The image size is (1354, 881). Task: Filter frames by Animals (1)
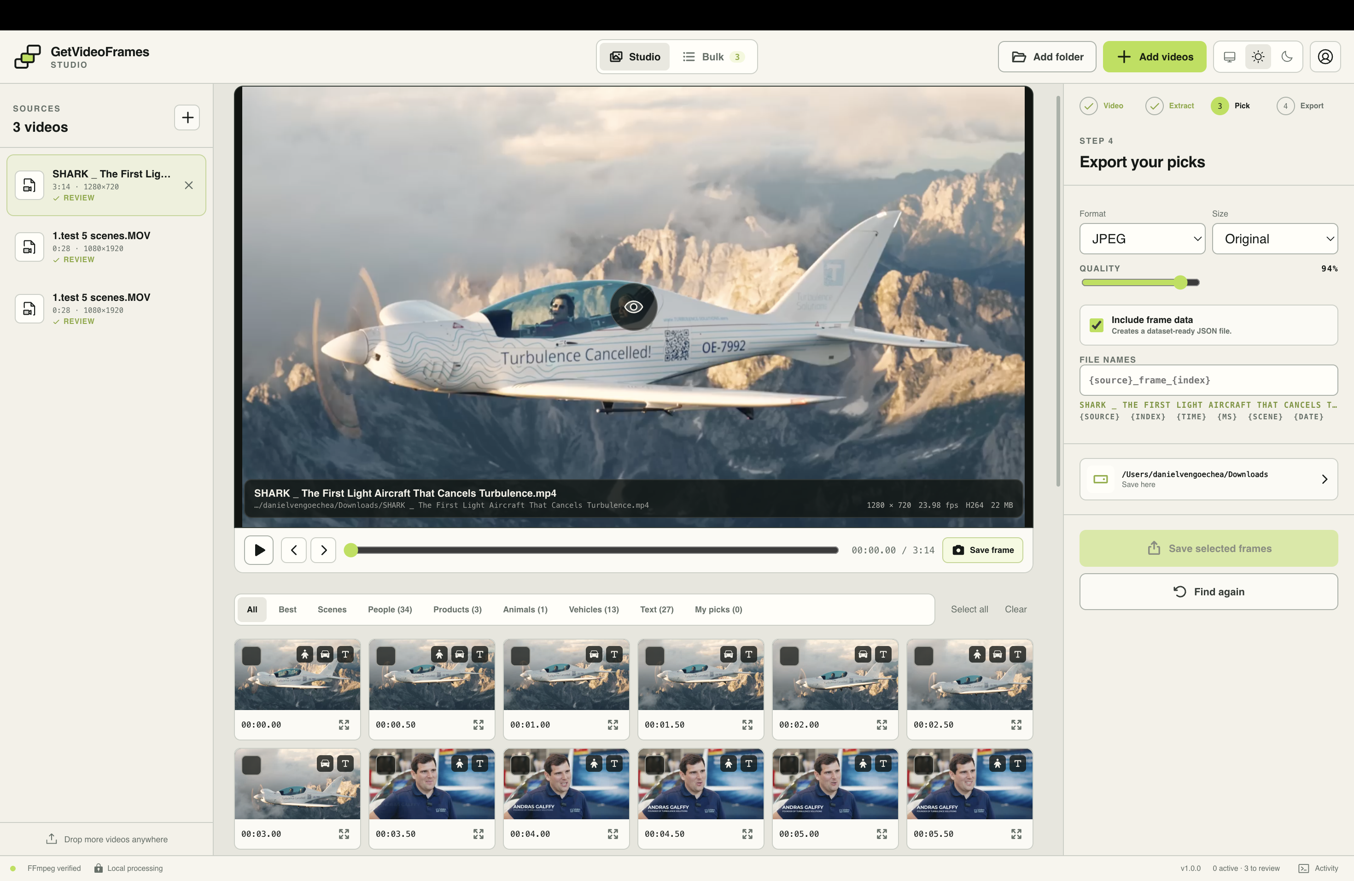[525, 610]
